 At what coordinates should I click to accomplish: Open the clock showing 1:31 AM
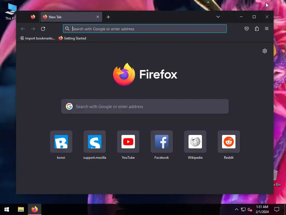tap(262, 209)
